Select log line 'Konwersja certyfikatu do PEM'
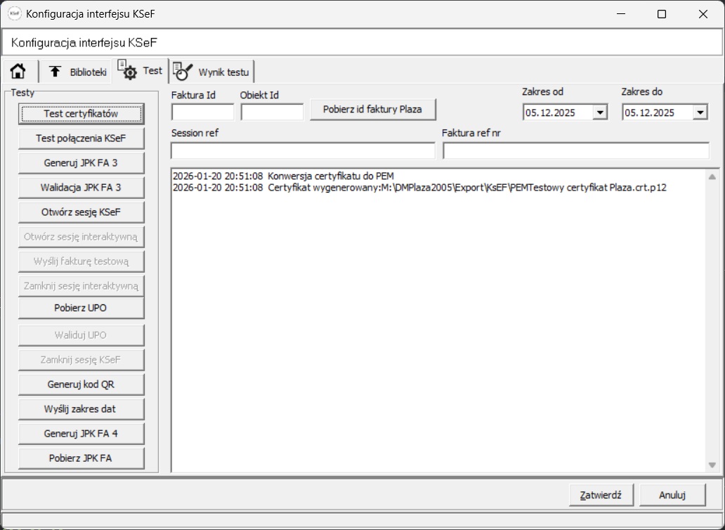 click(283, 176)
